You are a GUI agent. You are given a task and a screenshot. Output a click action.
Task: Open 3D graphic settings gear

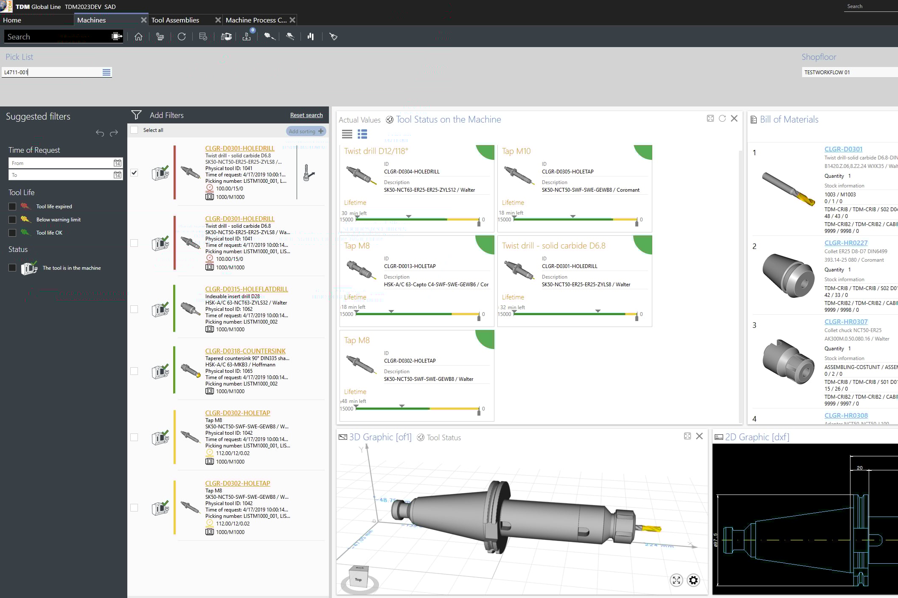pyautogui.click(x=693, y=580)
